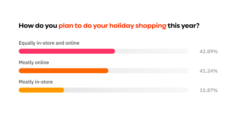The height and width of the screenshot is (113, 241).
Task: Click the Equally in-store and online label
Action: (x=49, y=43)
